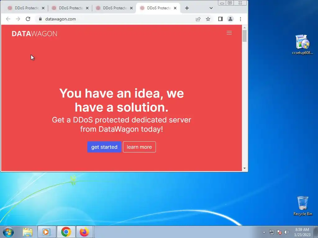Select the Recycle Bin desktop icon

pyautogui.click(x=303, y=206)
